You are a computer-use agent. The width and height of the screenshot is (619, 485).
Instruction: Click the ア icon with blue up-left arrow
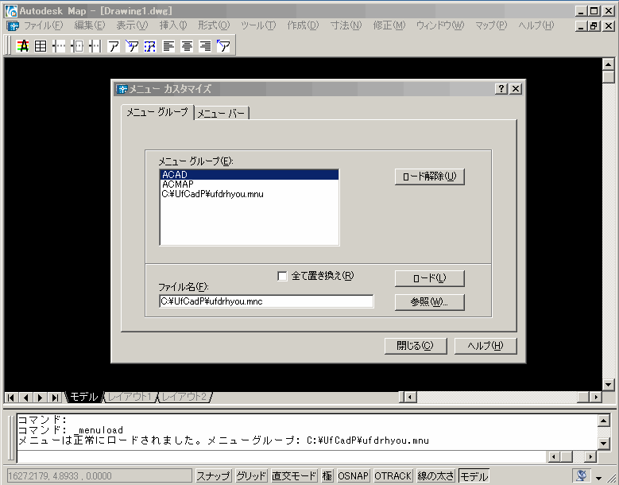[x=223, y=46]
